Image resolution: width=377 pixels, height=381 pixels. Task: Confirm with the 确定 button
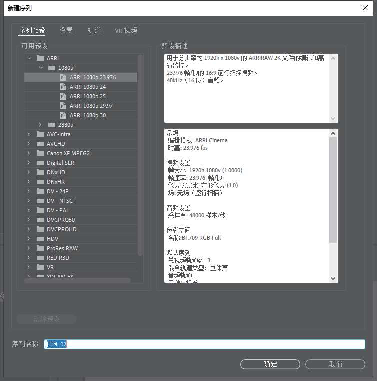[270, 364]
